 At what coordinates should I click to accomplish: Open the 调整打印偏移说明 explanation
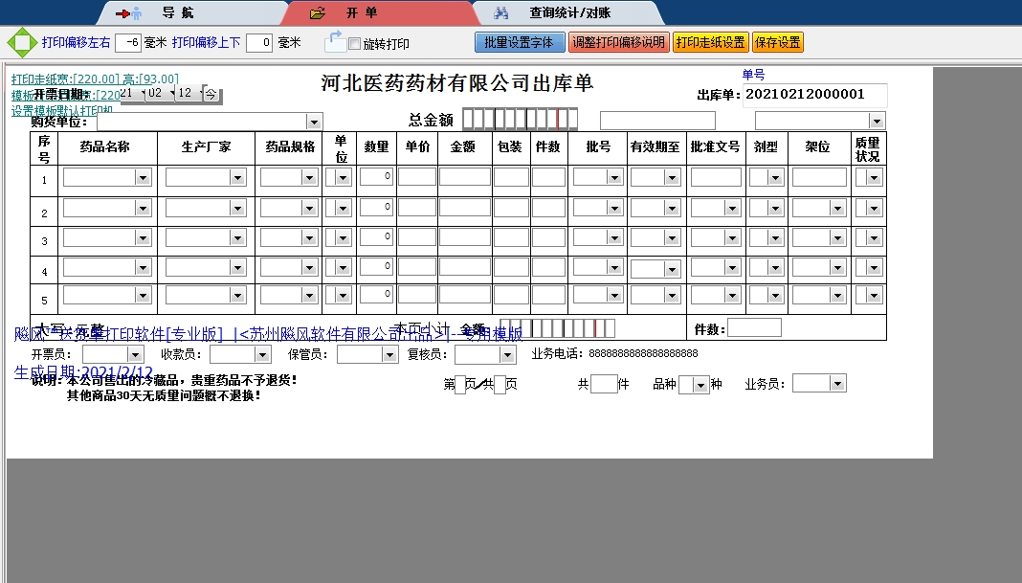point(619,41)
